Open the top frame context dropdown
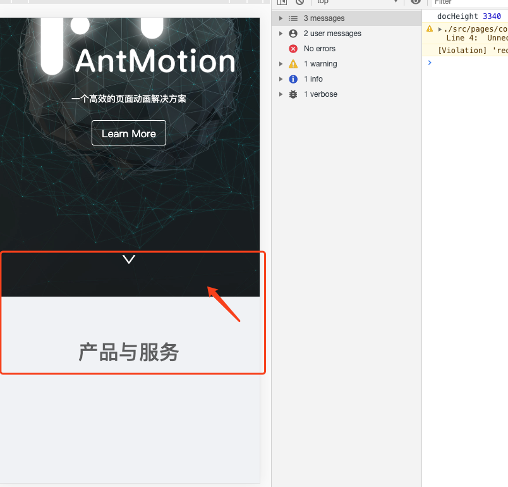The image size is (508, 487). click(x=357, y=3)
